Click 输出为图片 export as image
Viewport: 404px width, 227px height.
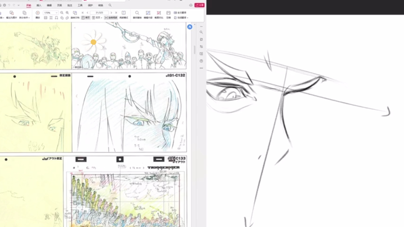tap(12, 15)
